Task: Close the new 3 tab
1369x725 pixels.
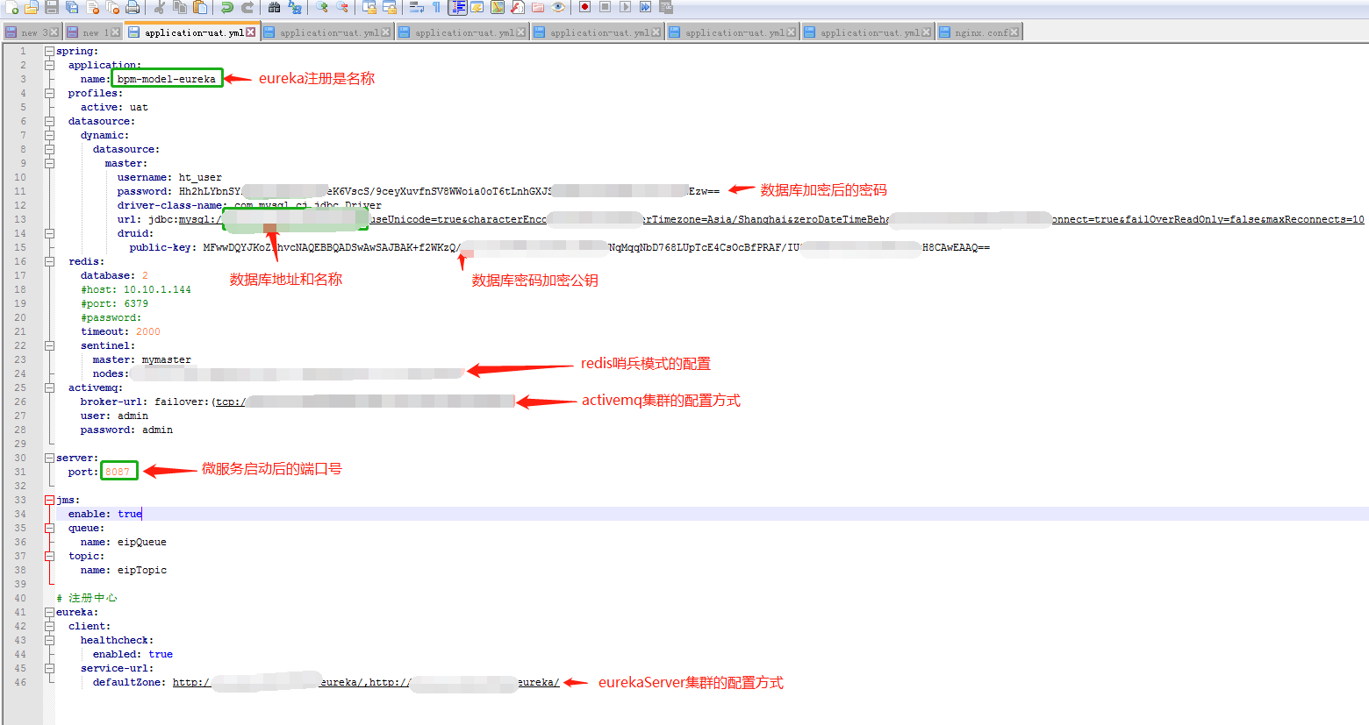Action: tap(54, 32)
